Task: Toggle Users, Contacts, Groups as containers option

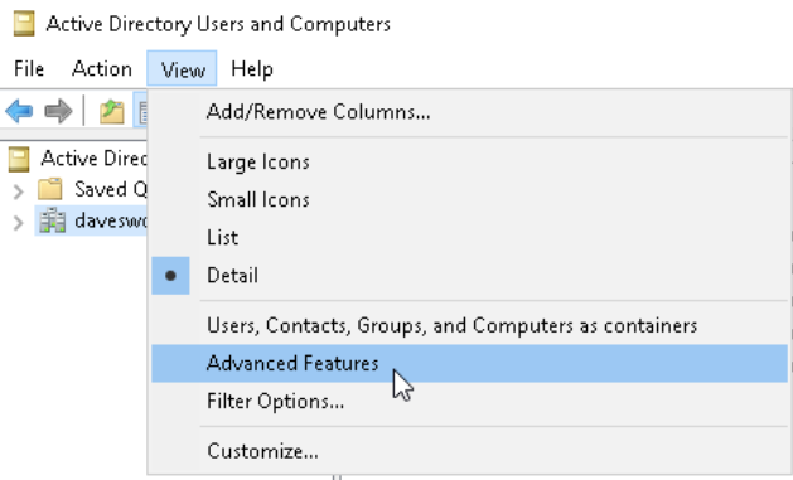Action: pyautogui.click(x=451, y=326)
